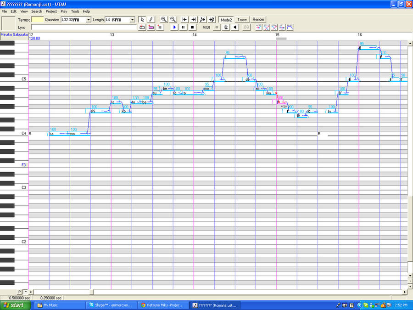Stop playback

coord(192,27)
